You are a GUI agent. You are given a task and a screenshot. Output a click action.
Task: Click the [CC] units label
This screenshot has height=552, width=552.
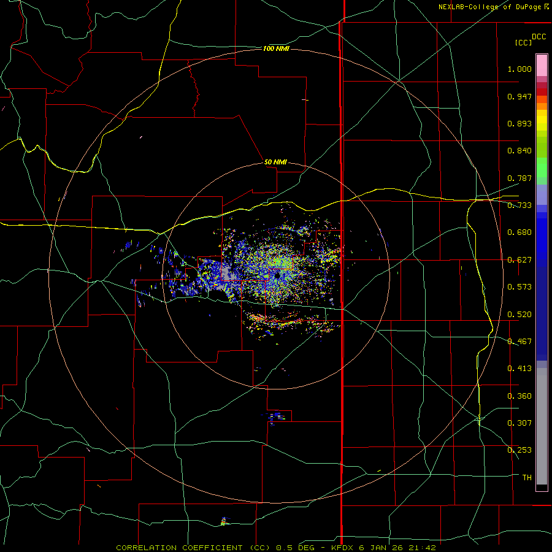tap(523, 42)
